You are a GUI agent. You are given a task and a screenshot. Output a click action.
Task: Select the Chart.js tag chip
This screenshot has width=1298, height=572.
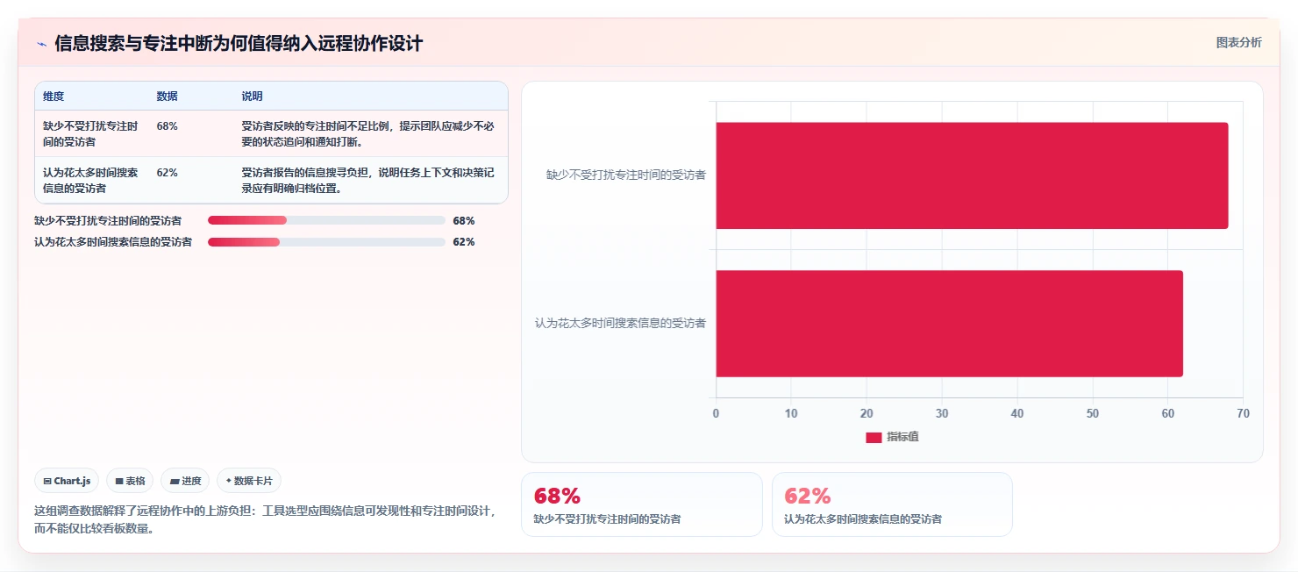(67, 481)
